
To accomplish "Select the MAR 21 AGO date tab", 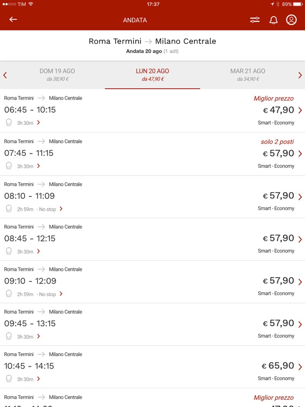I will click(x=248, y=75).
